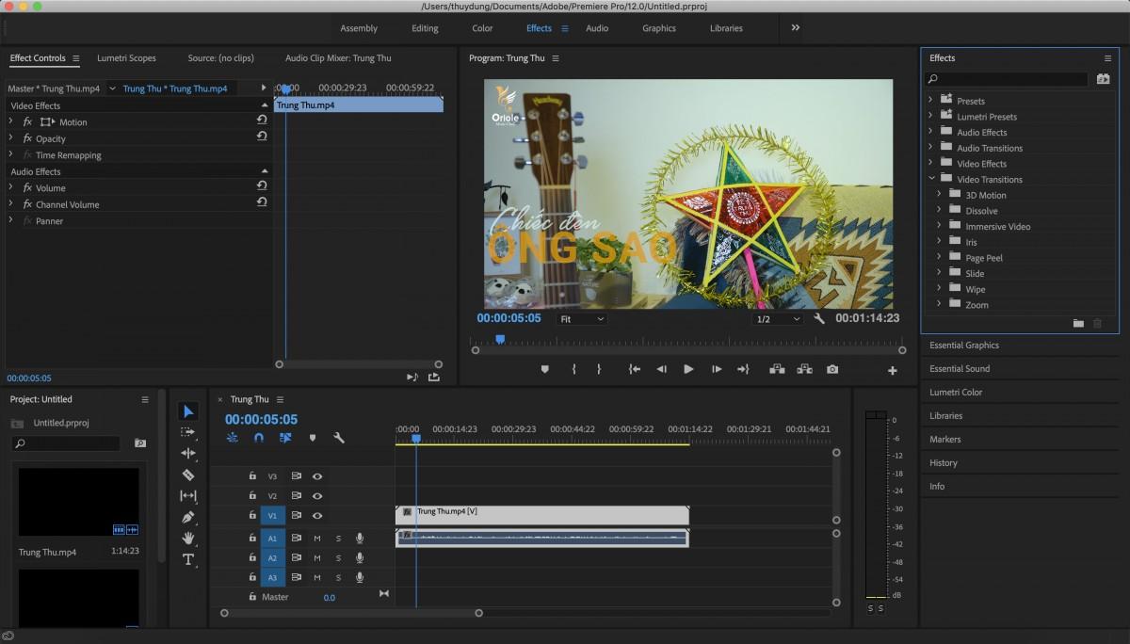This screenshot has height=644, width=1130.
Task: Expand the Motion effect properties
Action: [x=11, y=122]
